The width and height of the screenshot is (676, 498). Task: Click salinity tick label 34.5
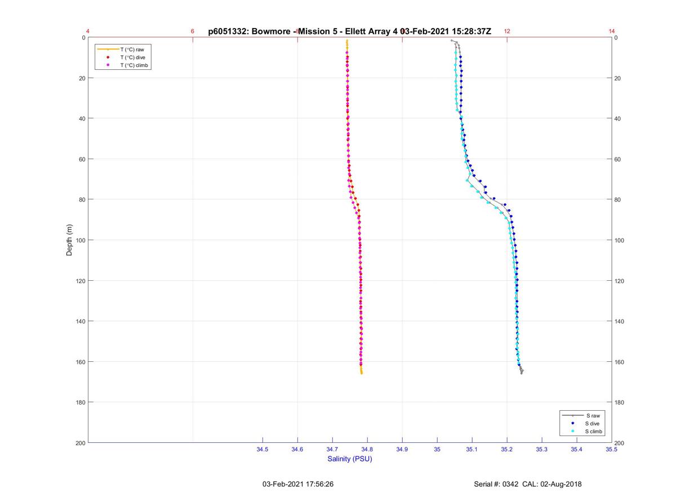pos(263,450)
